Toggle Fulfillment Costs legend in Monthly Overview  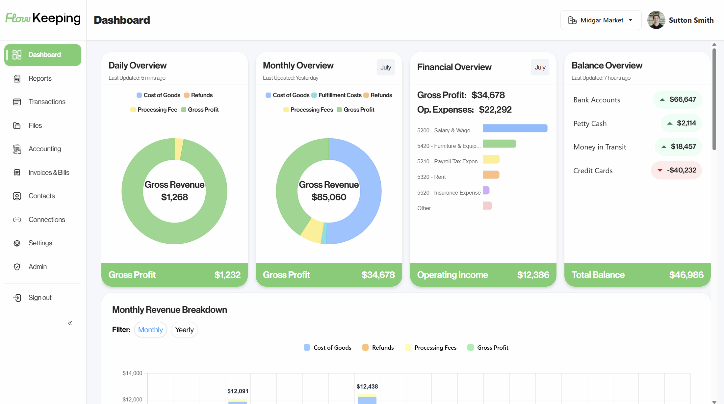coord(336,95)
